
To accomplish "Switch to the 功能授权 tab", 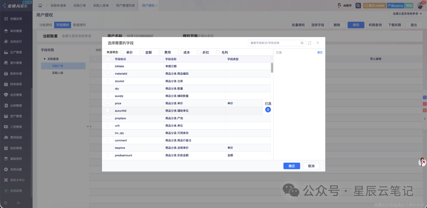I will (45, 25).
